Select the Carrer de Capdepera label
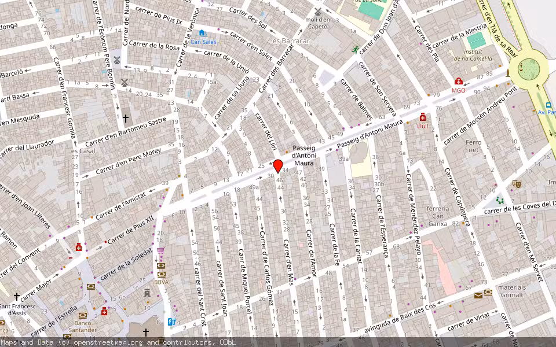 click(x=457, y=197)
